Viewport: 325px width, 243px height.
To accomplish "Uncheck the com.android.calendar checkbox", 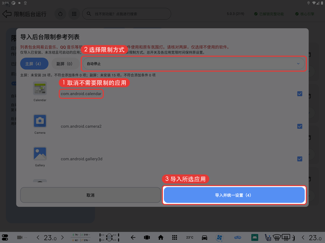I will pyautogui.click(x=300, y=94).
